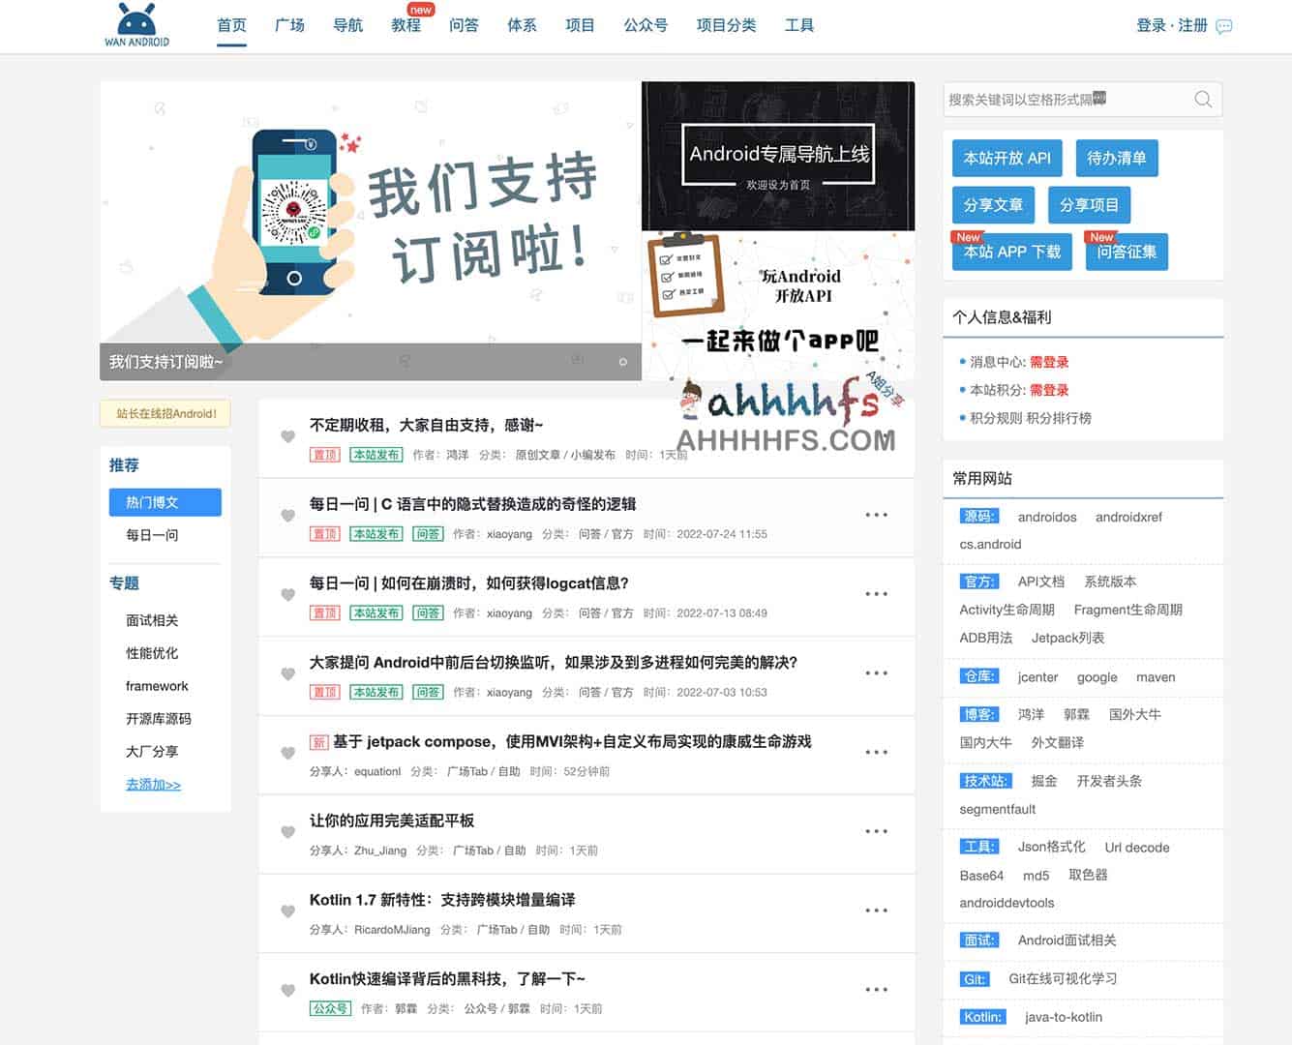This screenshot has width=1292, height=1045.
Task: Open the 积分排行榜 link
Action: [1059, 418]
